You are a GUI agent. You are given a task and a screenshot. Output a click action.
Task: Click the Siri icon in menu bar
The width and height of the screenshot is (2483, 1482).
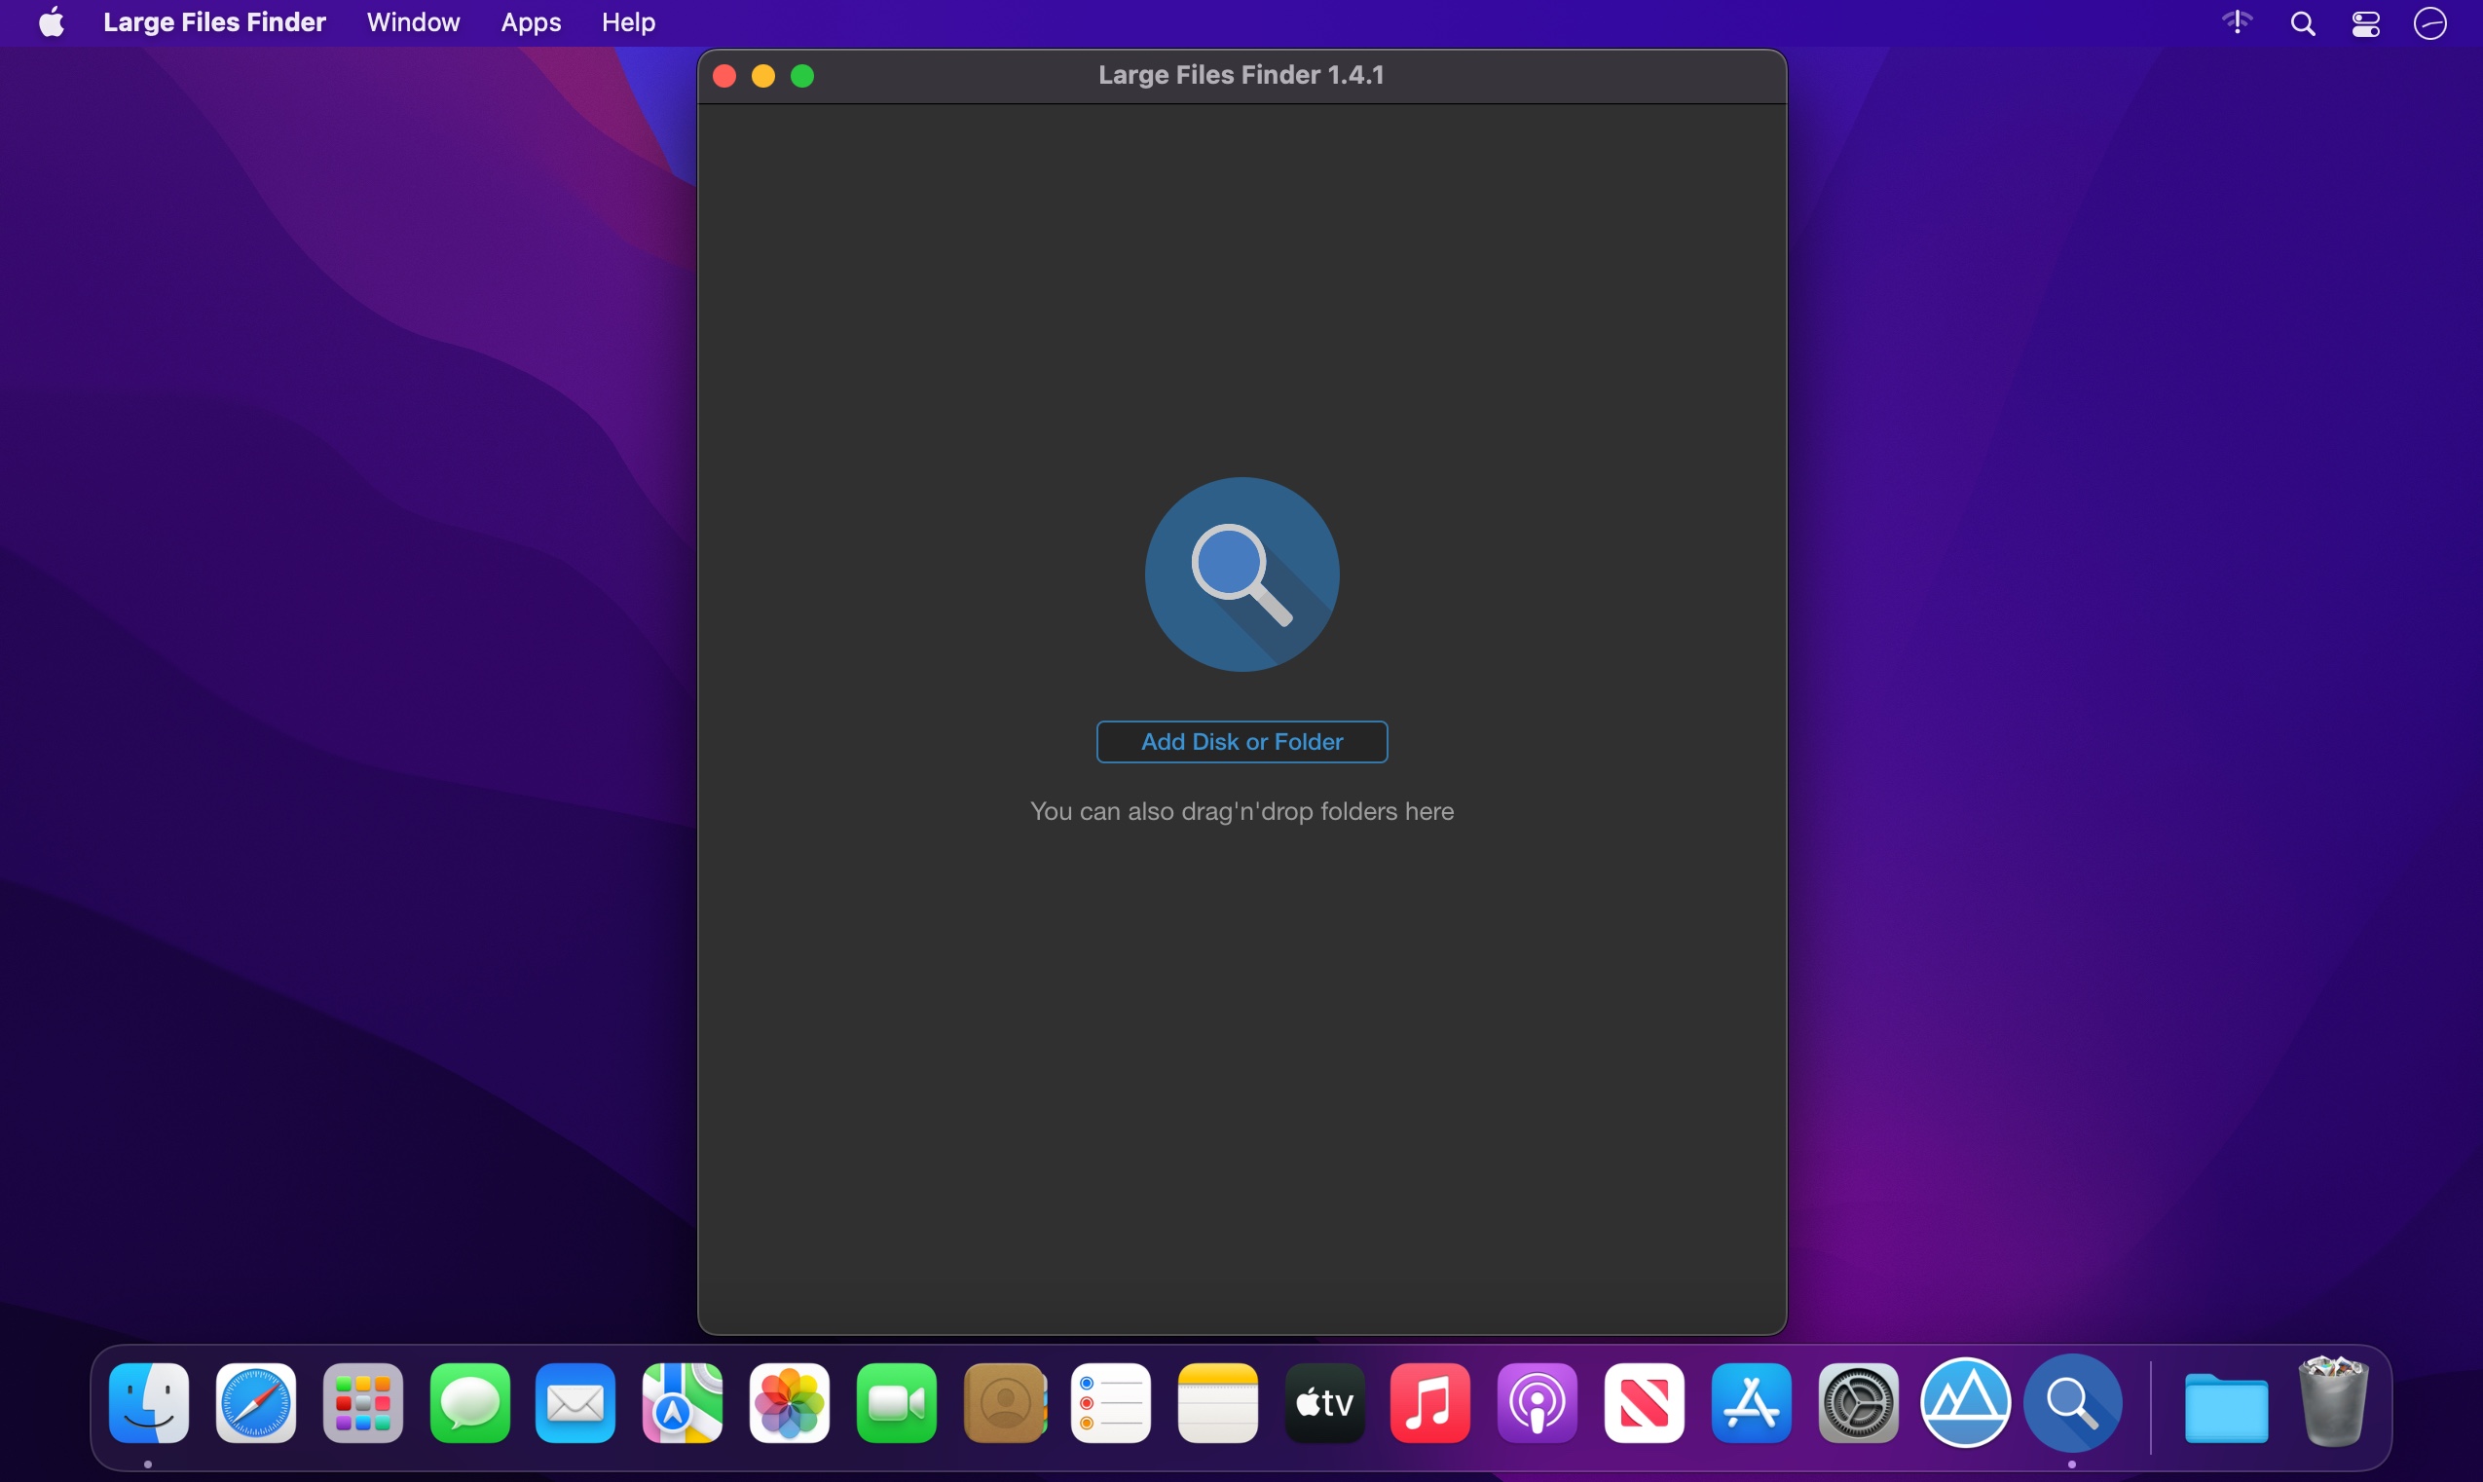(2430, 23)
